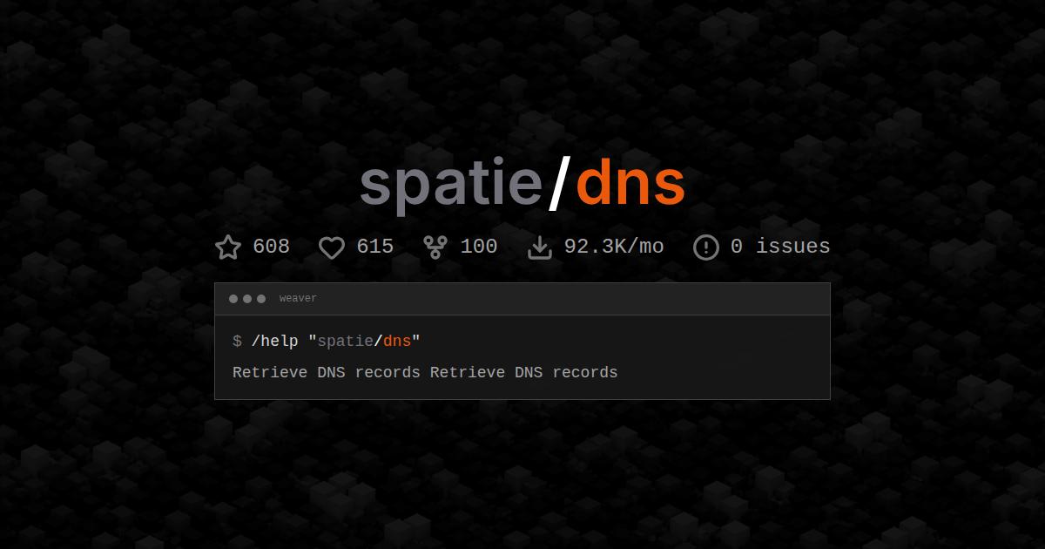Click the Retrieve DNS records description
Viewport: 1045px width, 549px height.
pyautogui.click(x=424, y=372)
